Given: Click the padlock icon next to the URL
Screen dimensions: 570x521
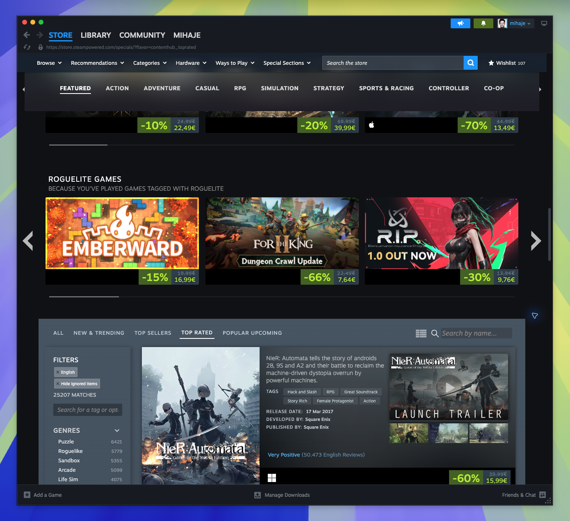Looking at the screenshot, I should coord(40,47).
